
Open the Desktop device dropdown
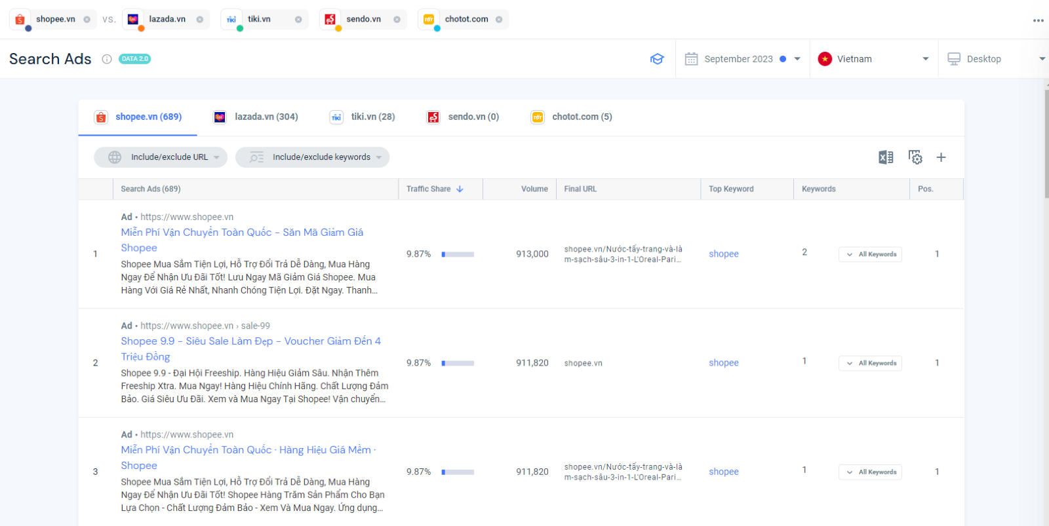[994, 59]
